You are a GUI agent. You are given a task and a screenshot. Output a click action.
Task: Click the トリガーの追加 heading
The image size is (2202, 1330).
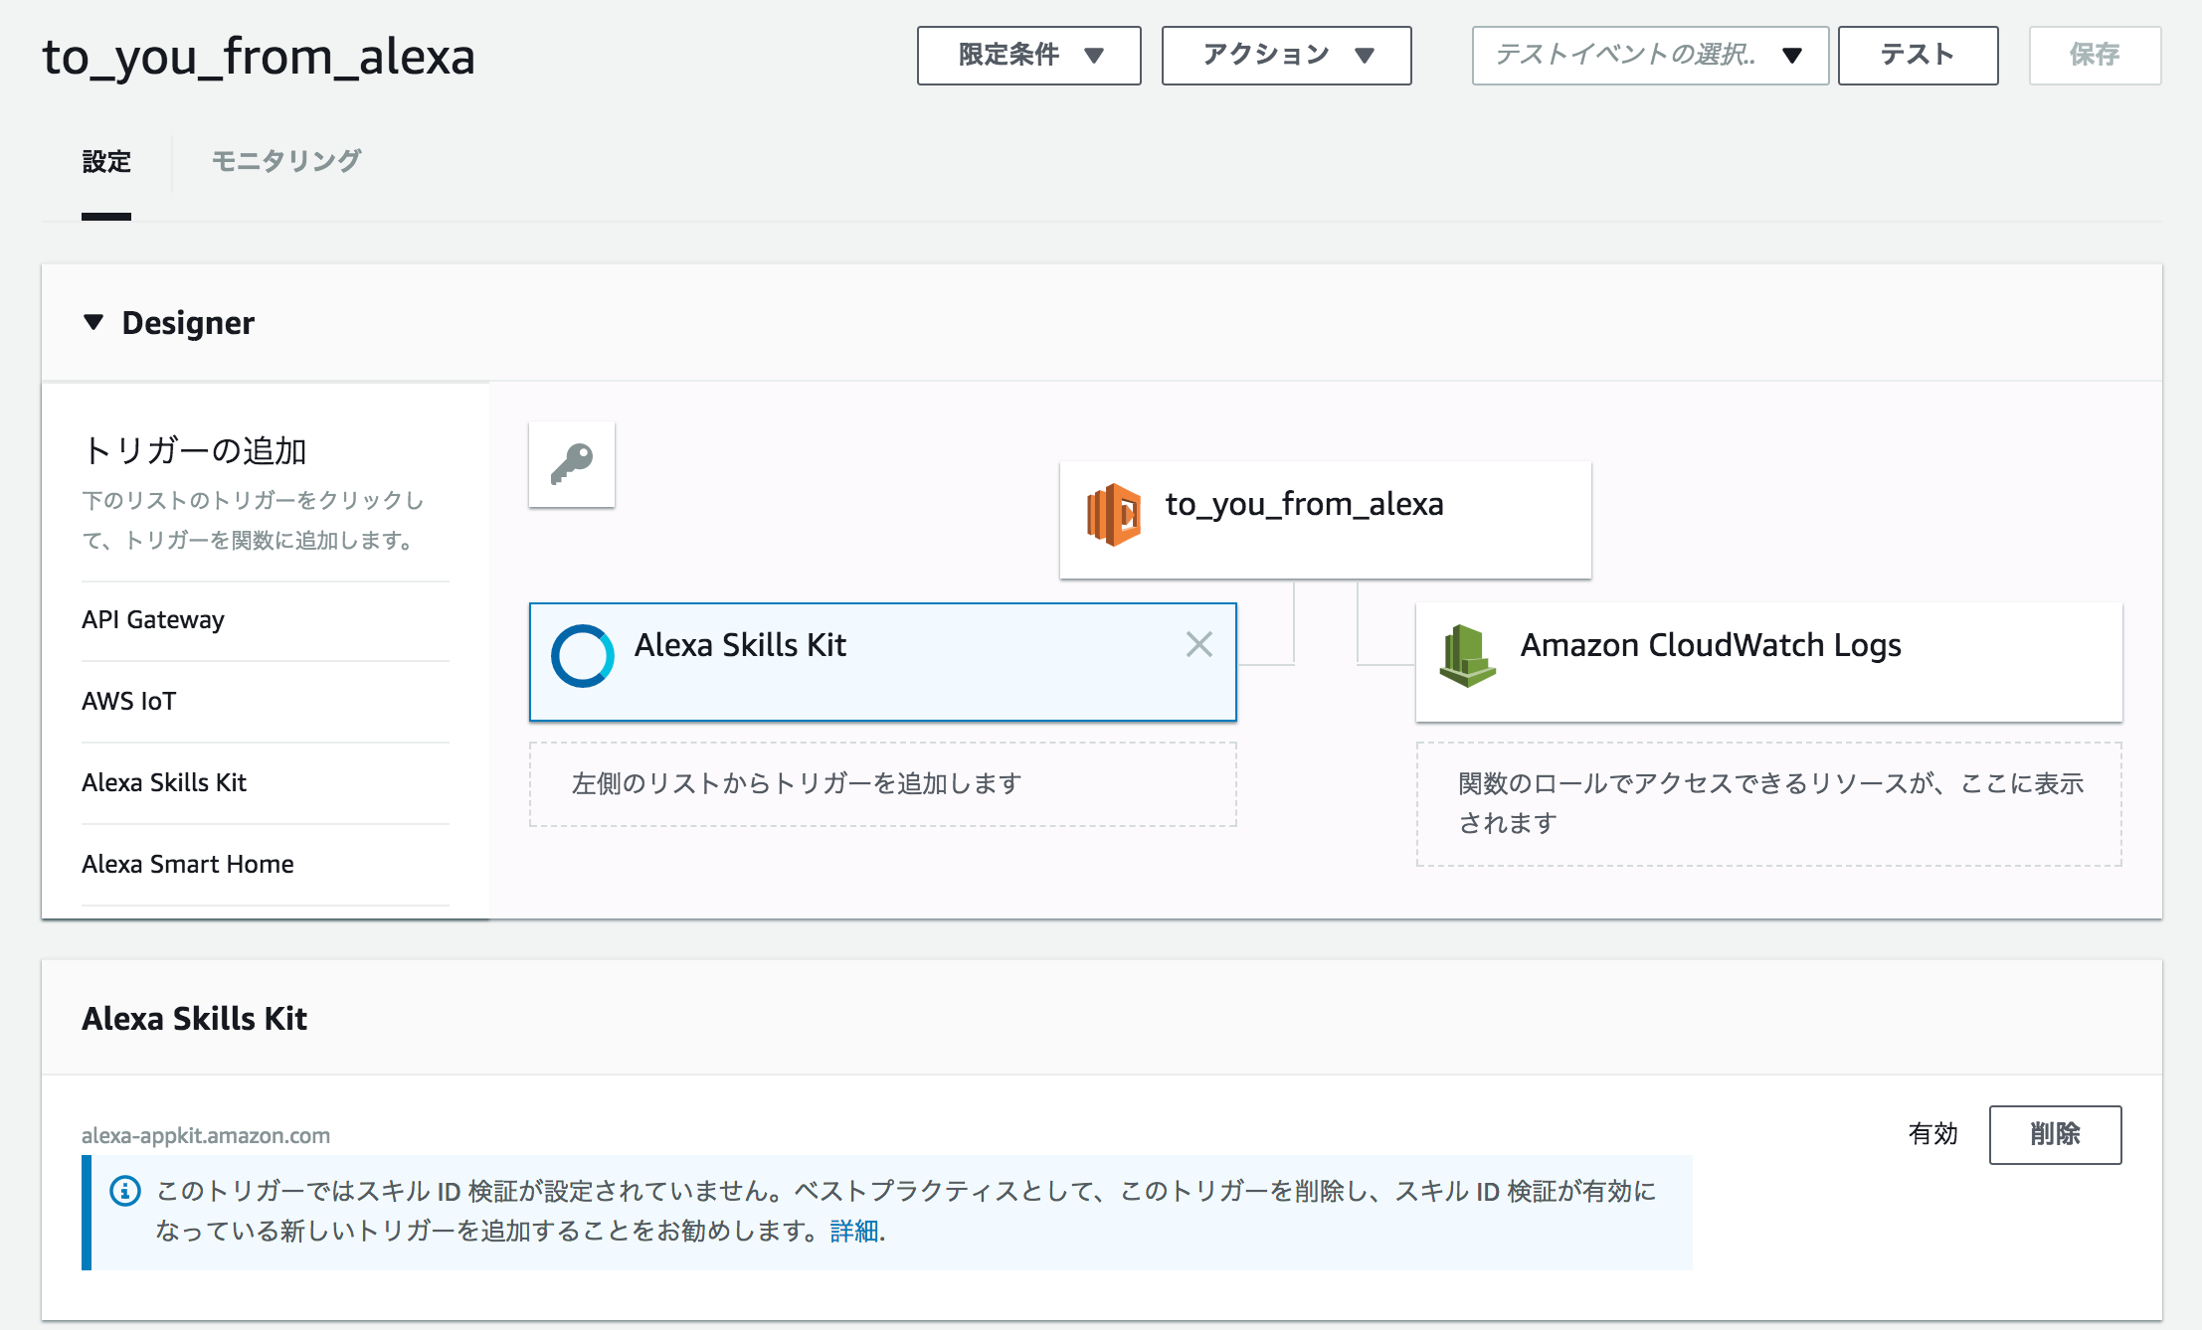click(194, 450)
